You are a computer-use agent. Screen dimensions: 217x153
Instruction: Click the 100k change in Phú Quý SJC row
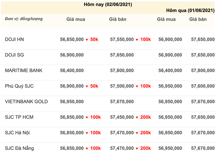[x=146, y=86]
